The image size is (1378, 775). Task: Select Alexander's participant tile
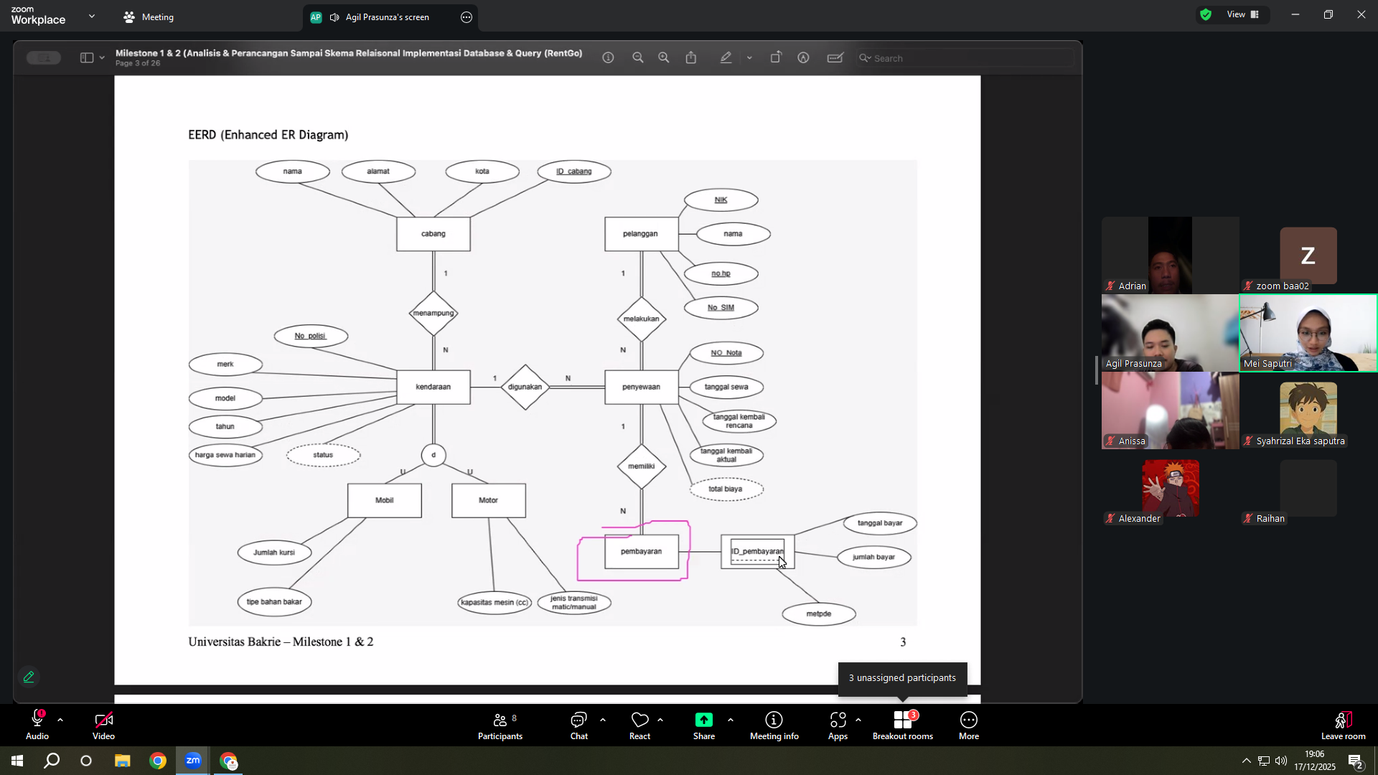pyautogui.click(x=1170, y=487)
